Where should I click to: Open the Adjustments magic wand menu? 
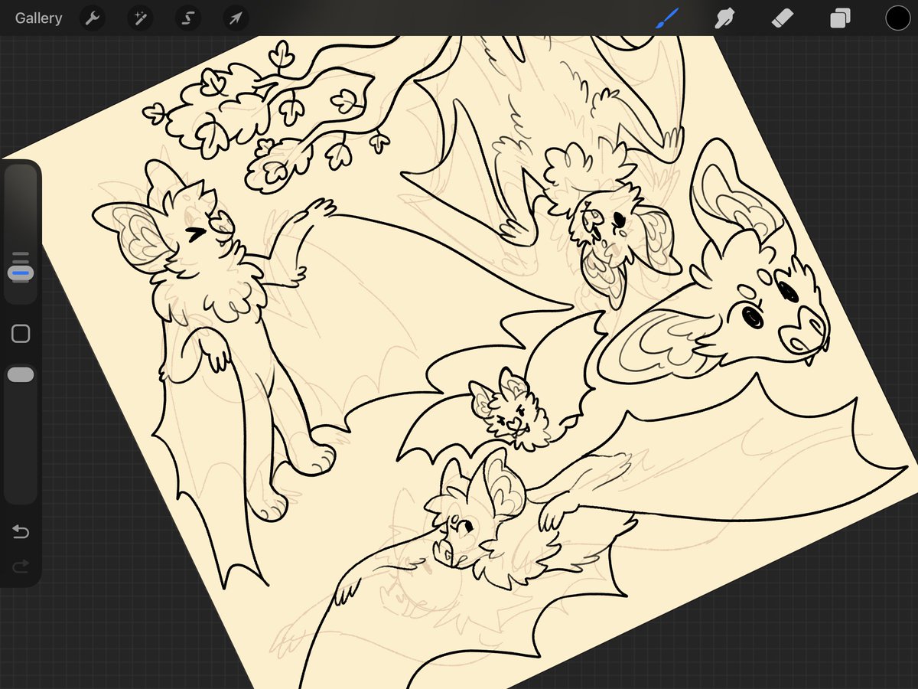140,18
